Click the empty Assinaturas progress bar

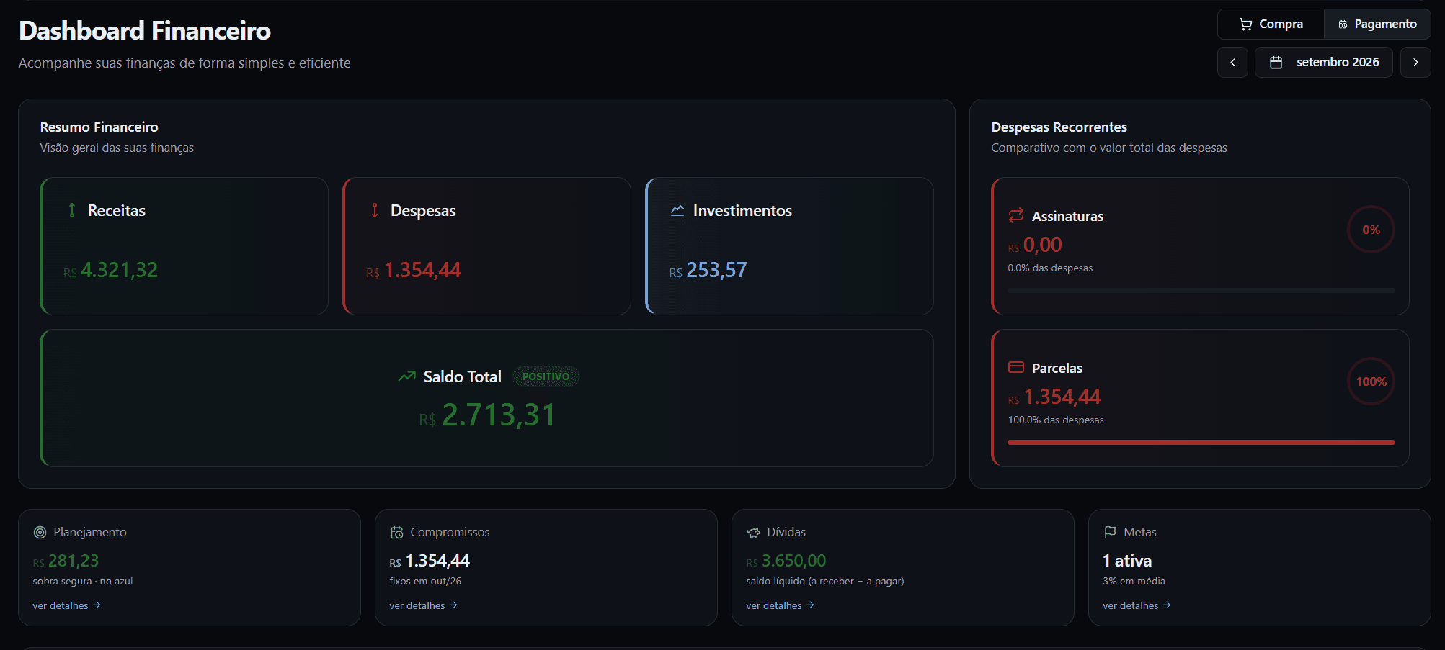click(1201, 290)
